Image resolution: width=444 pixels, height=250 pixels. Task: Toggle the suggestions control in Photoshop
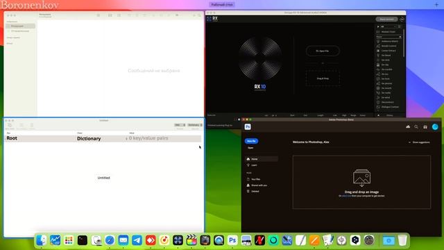pyautogui.click(x=419, y=142)
